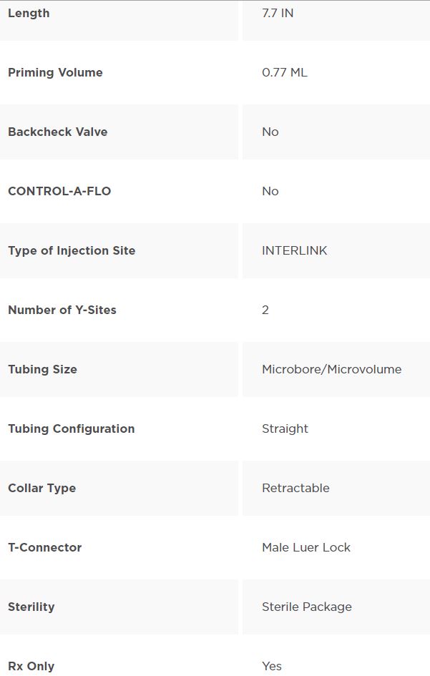Click the Length label
Viewport: 430px width, 676px height.
pyautogui.click(x=29, y=13)
